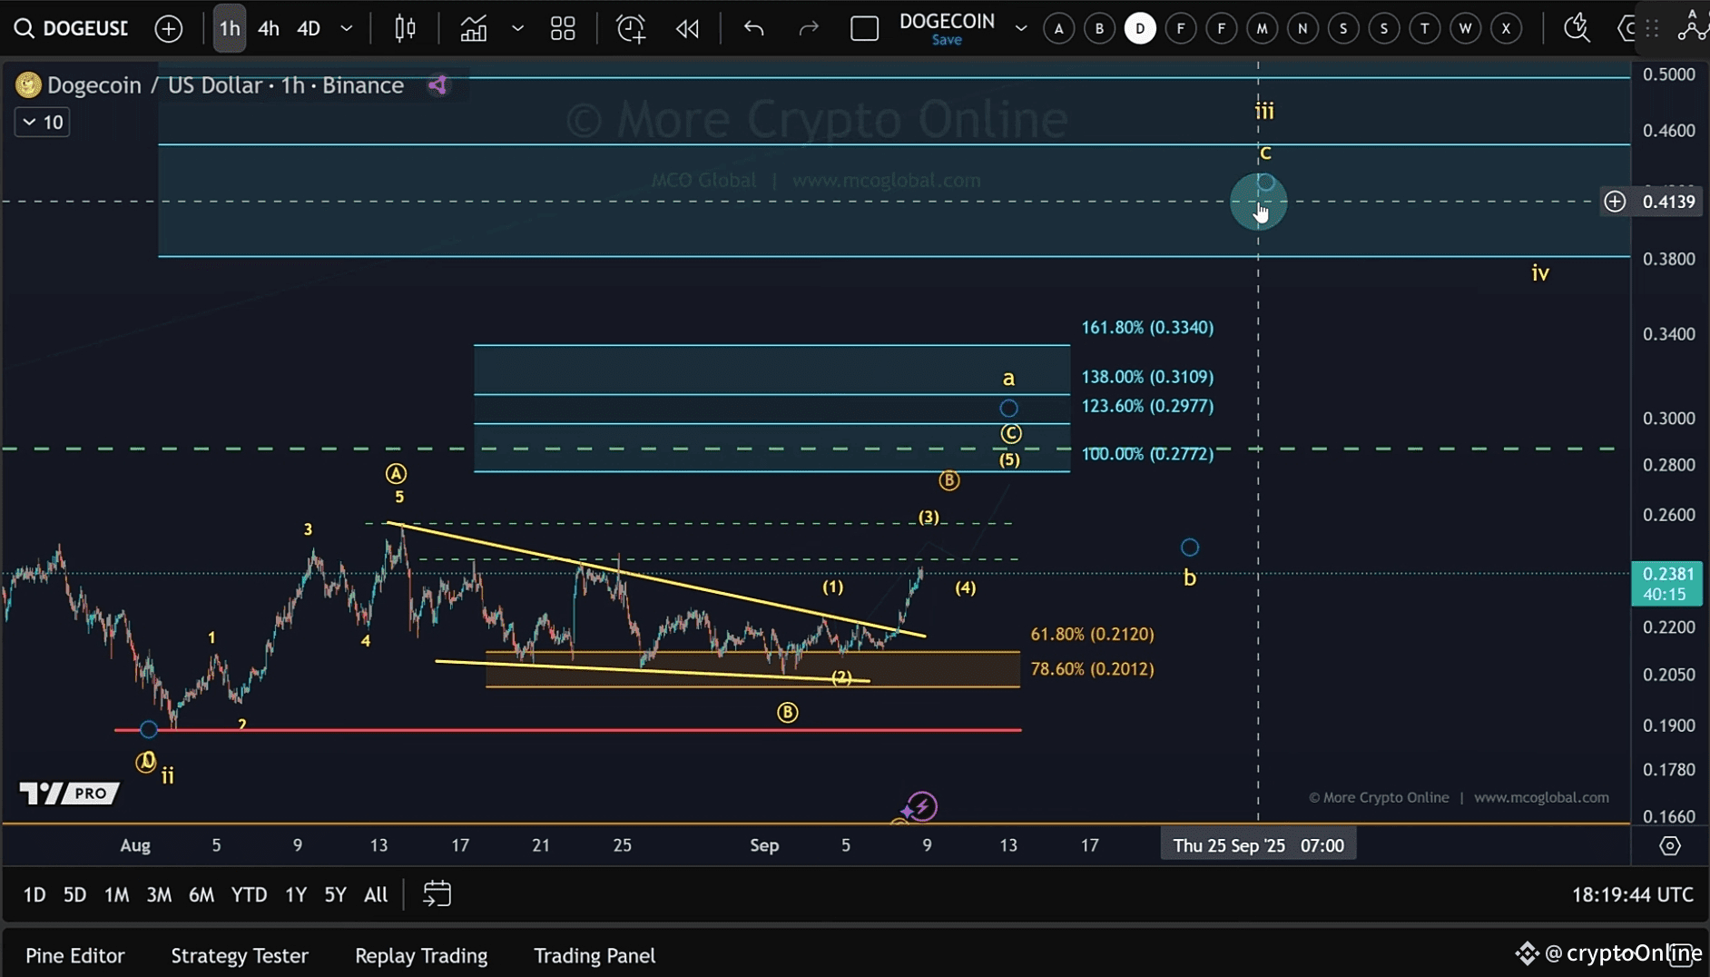Select the 4D timeframe
Image resolution: width=1710 pixels, height=977 pixels.
[x=309, y=28]
